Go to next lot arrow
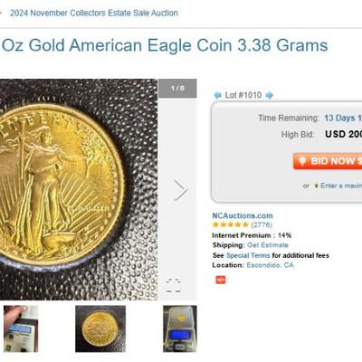The height and width of the screenshot is (362, 362). 270,95
